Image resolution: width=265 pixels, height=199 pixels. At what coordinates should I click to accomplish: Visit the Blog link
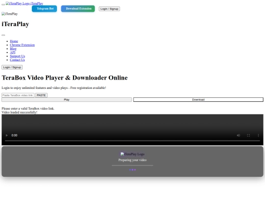click(13, 49)
